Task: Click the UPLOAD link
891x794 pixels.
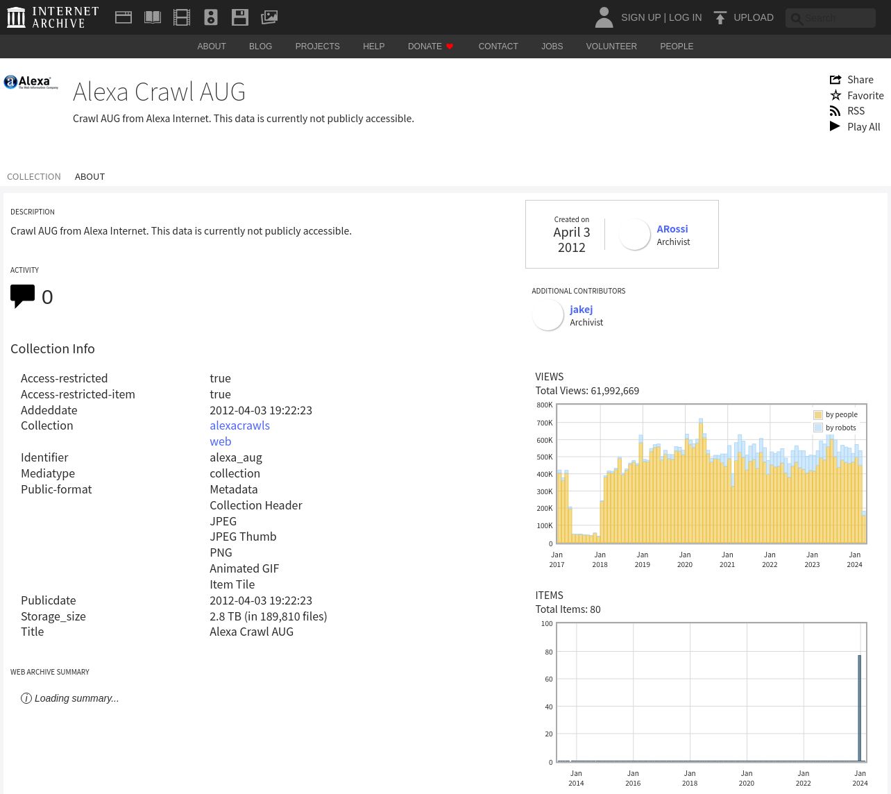Action: click(x=754, y=17)
